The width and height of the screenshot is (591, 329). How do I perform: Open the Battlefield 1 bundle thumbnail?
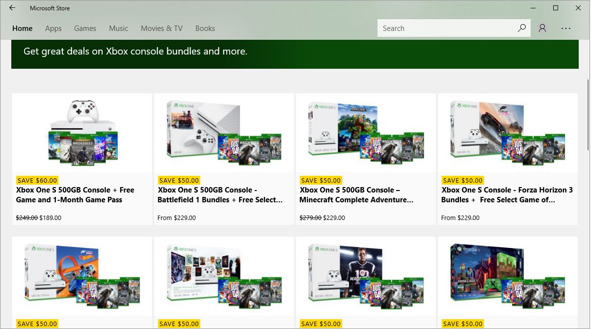coord(224,133)
